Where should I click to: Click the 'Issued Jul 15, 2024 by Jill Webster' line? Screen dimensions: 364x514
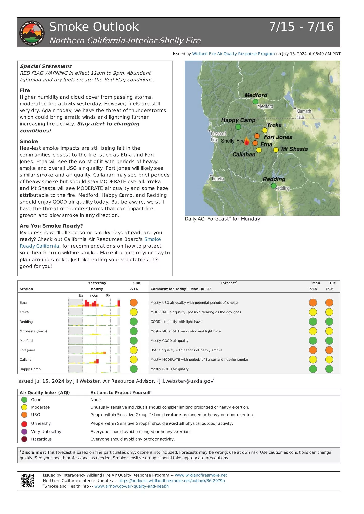(116, 381)
